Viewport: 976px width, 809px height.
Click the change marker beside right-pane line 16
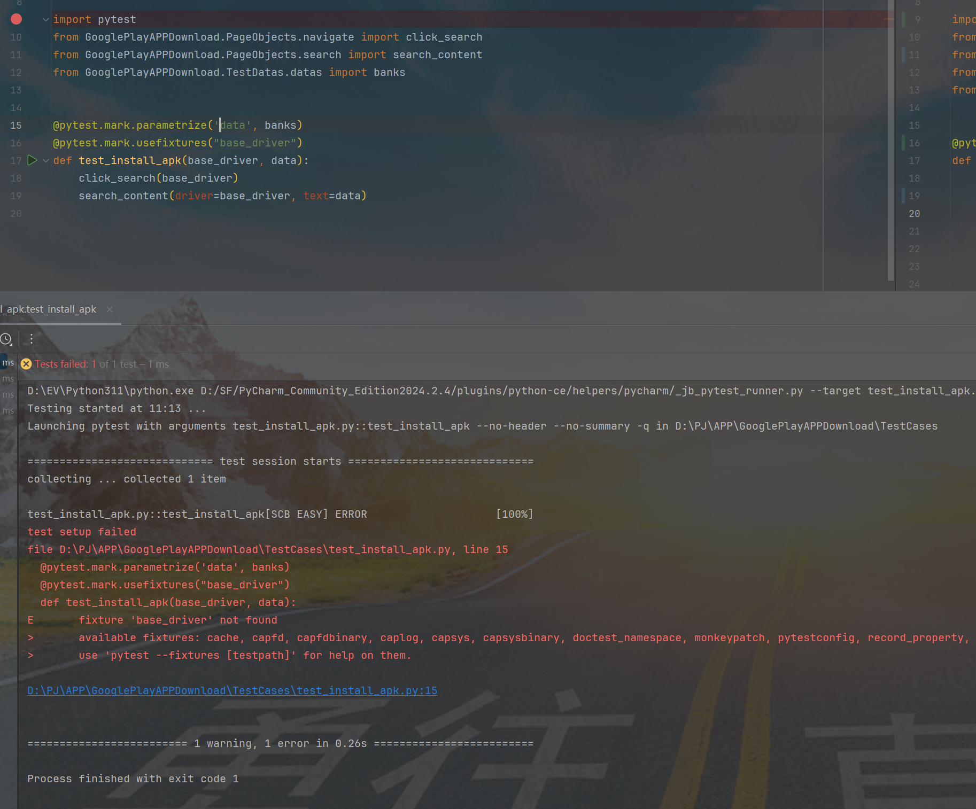(x=903, y=143)
